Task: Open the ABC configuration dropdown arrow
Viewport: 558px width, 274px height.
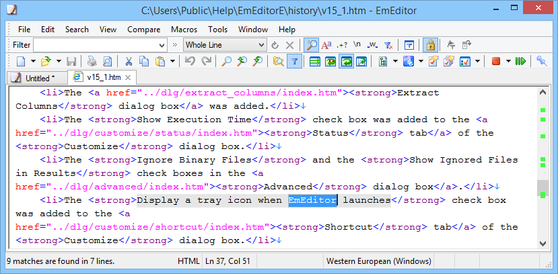Action: (421, 61)
